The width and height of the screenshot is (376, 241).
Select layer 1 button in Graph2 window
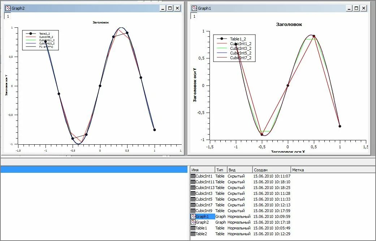pos(8,16)
